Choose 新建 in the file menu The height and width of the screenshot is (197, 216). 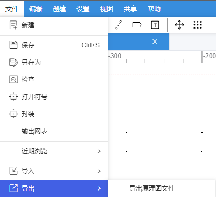click(54, 25)
